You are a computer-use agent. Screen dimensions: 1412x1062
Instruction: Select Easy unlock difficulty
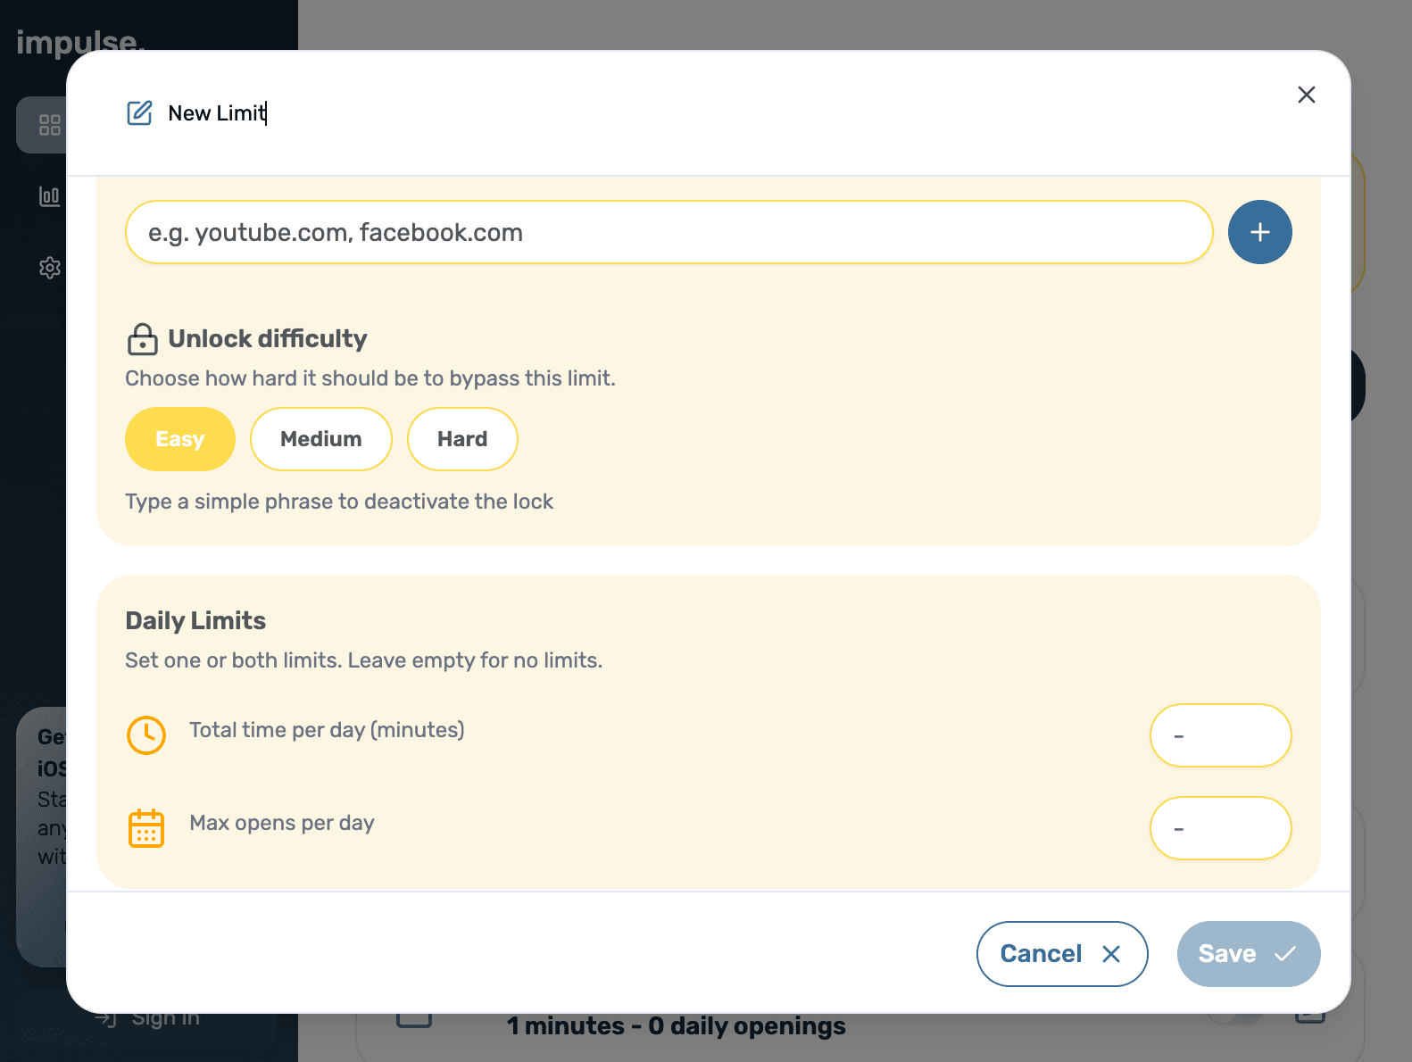coord(180,439)
